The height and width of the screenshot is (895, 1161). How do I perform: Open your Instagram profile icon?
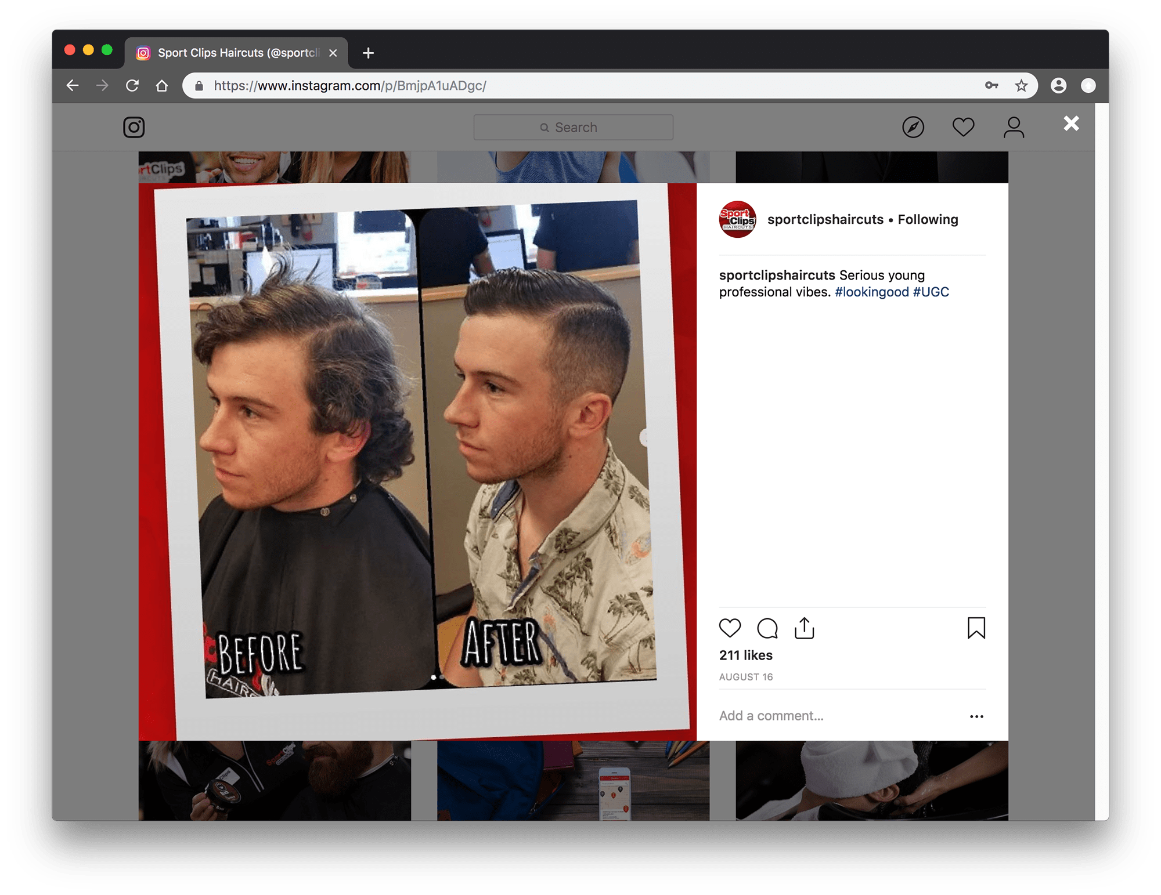tap(1014, 127)
